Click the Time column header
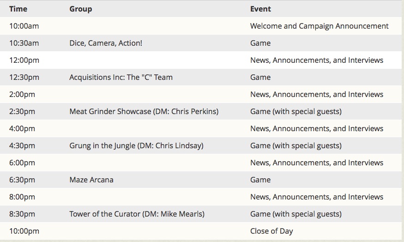Screen dimensions: 404x242 coord(18,9)
